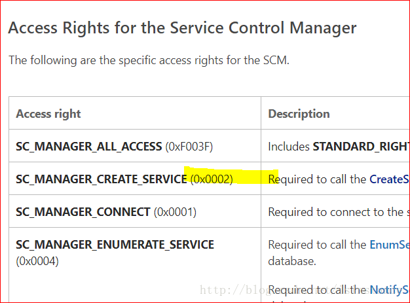The width and height of the screenshot is (410, 303).
Task: Click the 0xF003F value text
Action: (x=189, y=147)
